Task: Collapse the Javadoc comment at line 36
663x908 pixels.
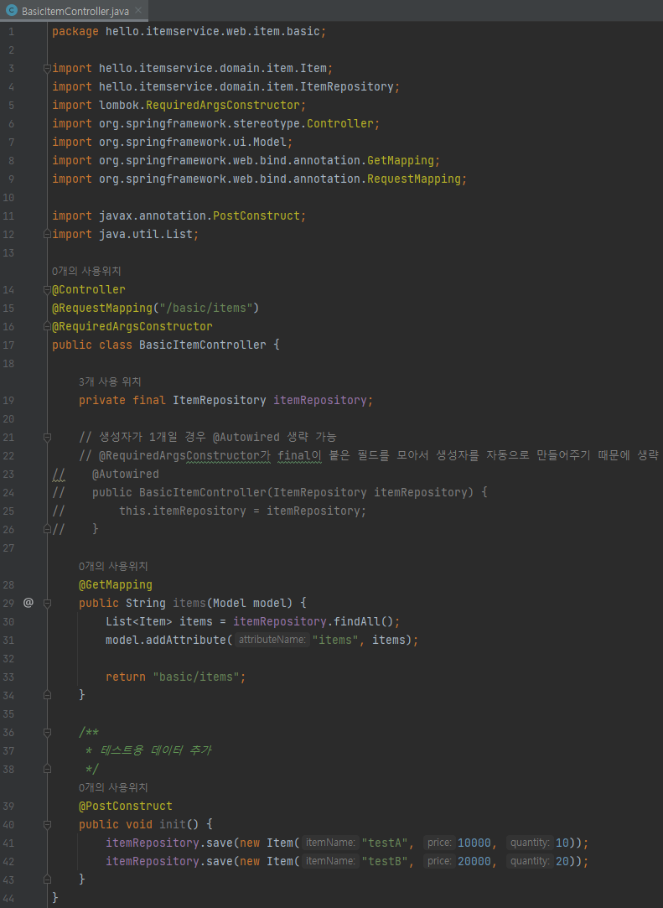Action: coord(48,733)
